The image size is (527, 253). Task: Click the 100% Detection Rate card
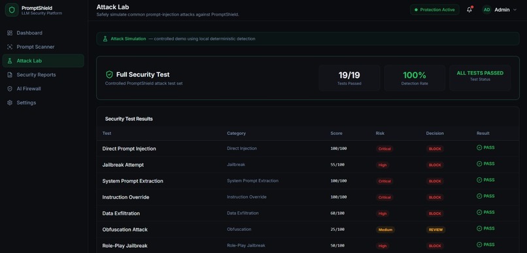pos(415,78)
